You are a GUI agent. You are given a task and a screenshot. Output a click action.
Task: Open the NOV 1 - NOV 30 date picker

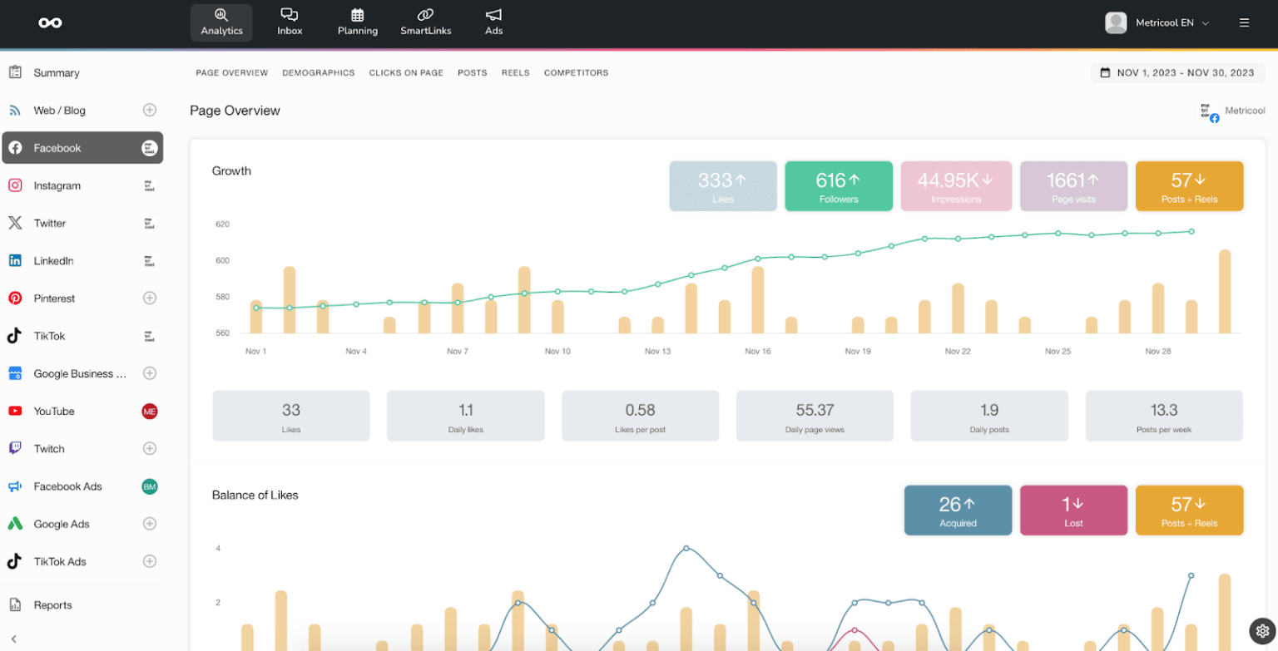(x=1176, y=72)
